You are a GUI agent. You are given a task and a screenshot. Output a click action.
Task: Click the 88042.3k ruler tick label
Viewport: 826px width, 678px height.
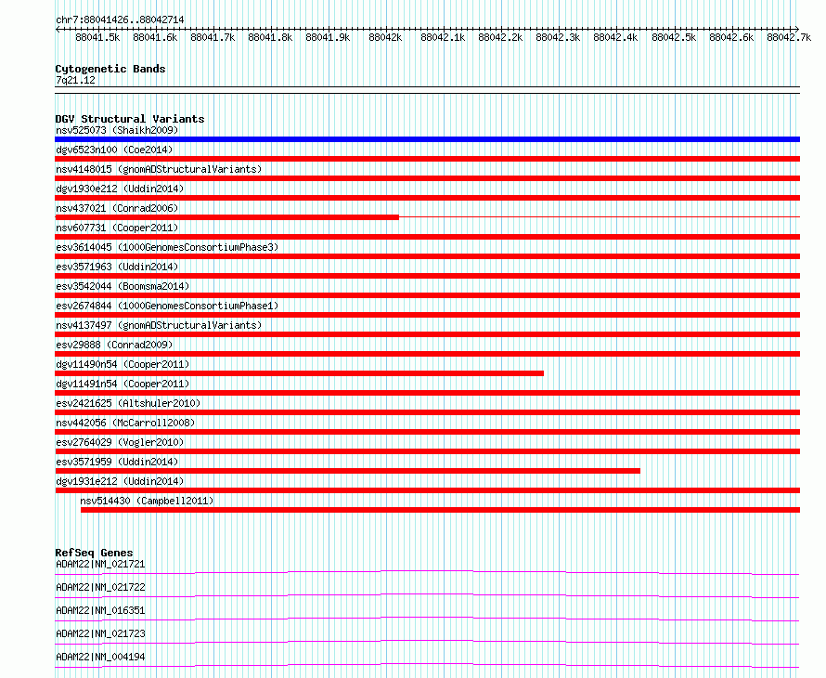pyautogui.click(x=558, y=37)
